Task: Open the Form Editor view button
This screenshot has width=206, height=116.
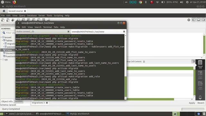Action: click(200, 75)
